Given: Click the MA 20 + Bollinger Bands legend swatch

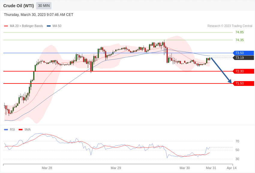Looking at the screenshot, I should 6,26.
